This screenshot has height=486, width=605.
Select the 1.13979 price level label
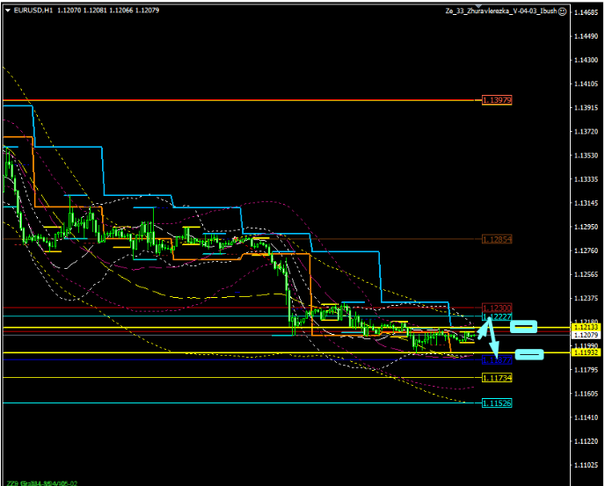click(x=497, y=100)
